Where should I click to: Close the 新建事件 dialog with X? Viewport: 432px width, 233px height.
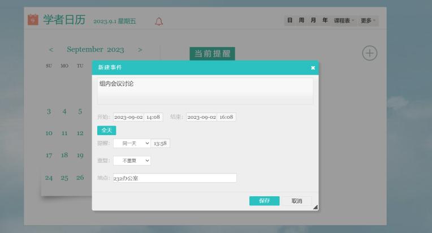313,68
